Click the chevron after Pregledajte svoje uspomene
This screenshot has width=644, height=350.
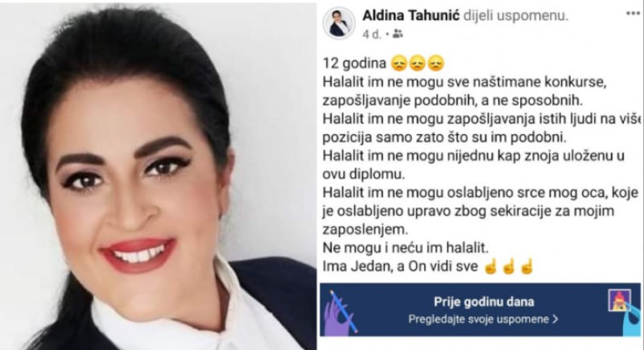555,319
